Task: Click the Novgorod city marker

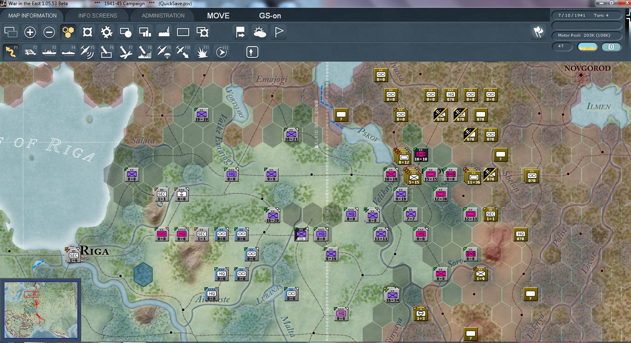Action: (581, 75)
